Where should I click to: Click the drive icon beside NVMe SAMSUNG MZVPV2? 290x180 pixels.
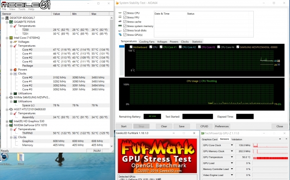[11, 97]
